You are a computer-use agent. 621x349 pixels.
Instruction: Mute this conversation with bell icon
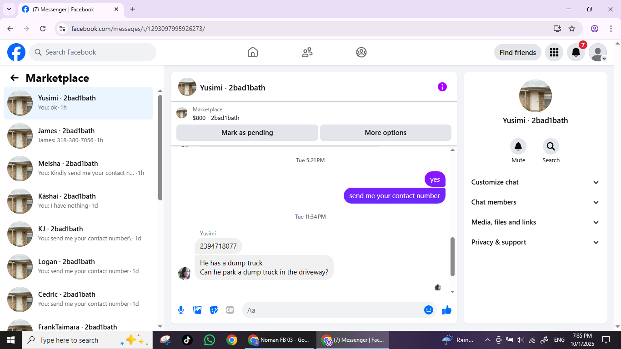(518, 146)
